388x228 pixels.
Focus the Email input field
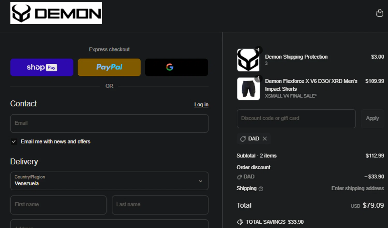(109, 123)
